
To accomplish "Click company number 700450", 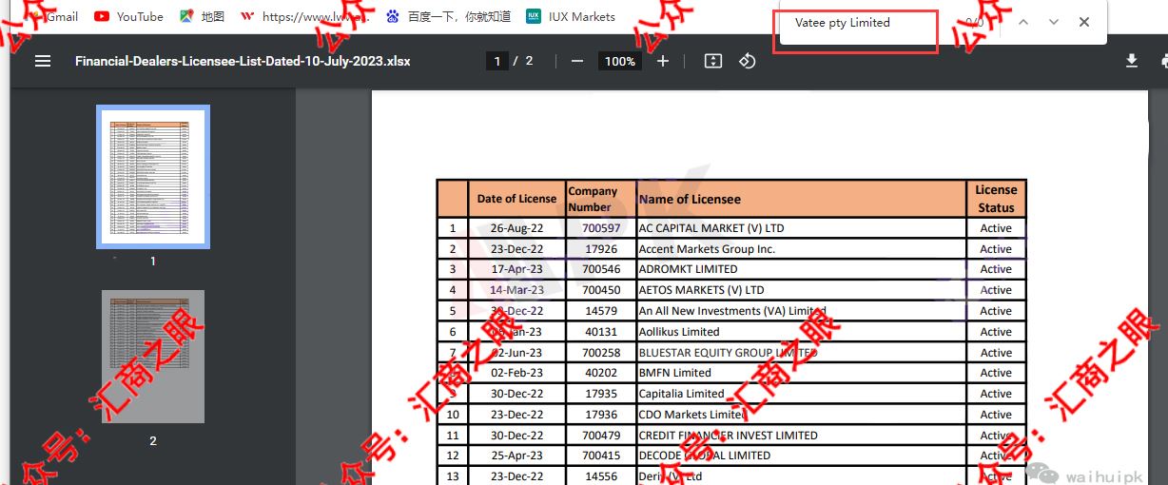I will (x=601, y=290).
